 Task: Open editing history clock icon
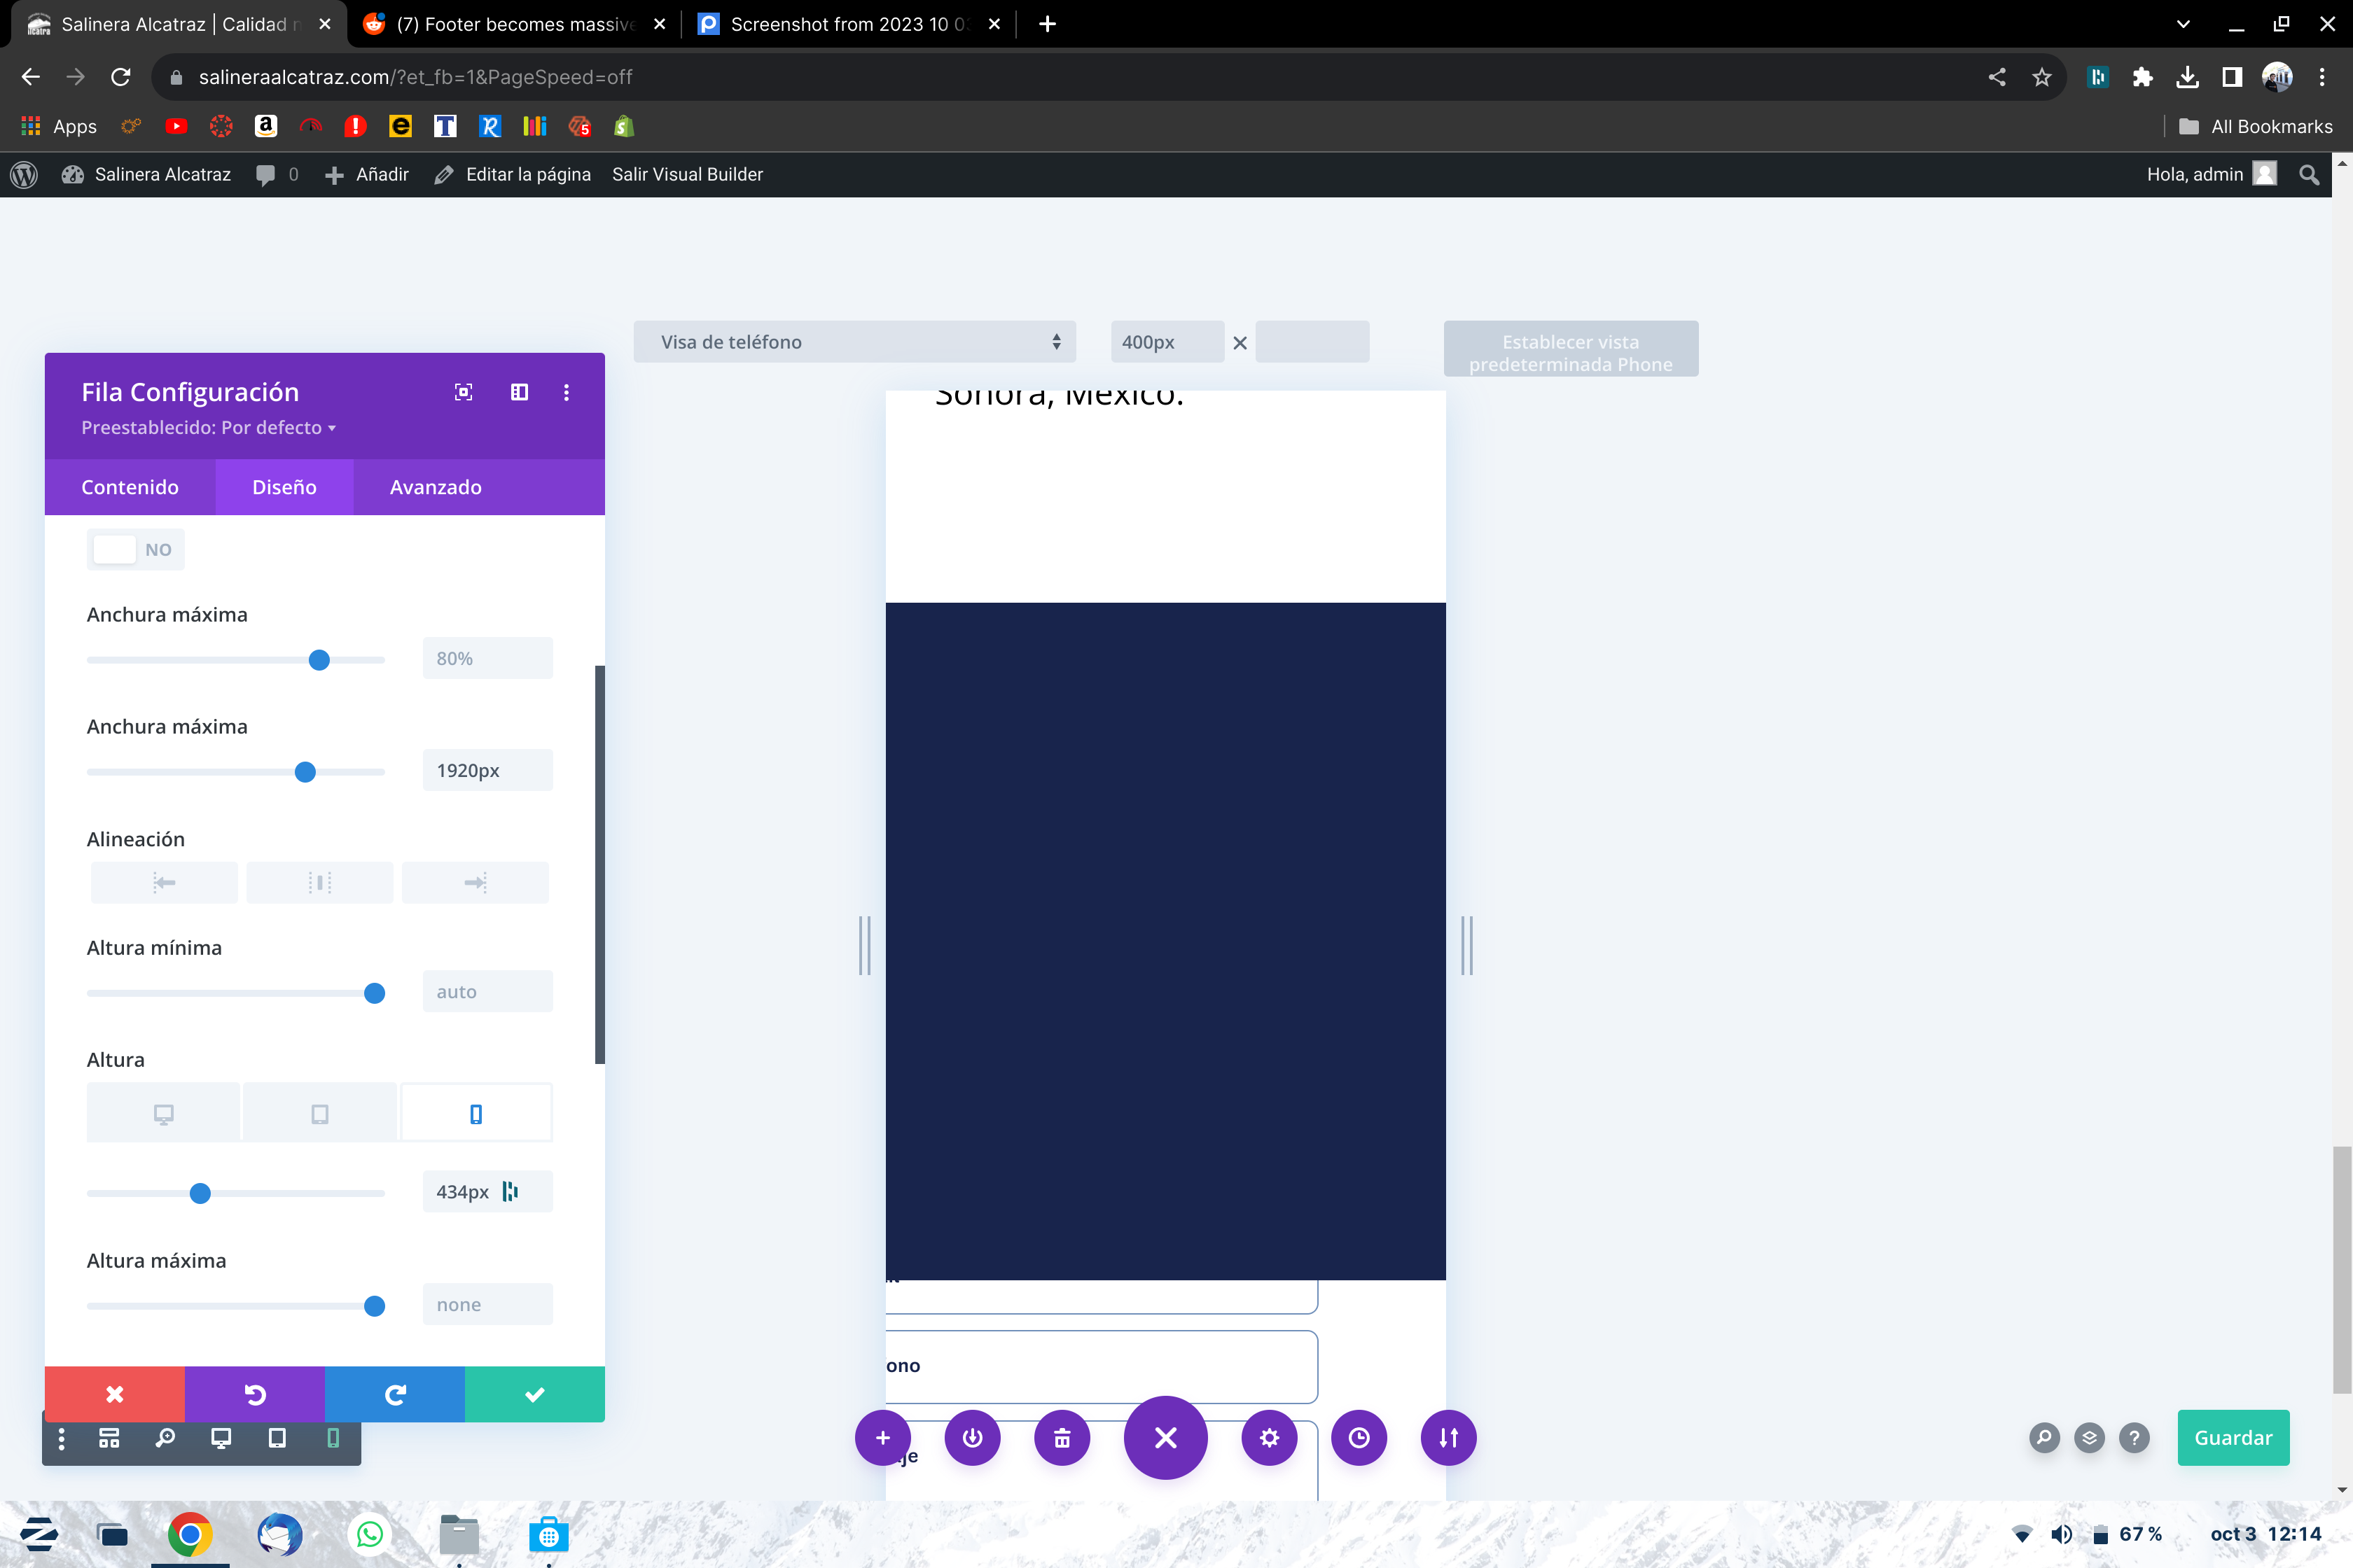pyautogui.click(x=1359, y=1437)
